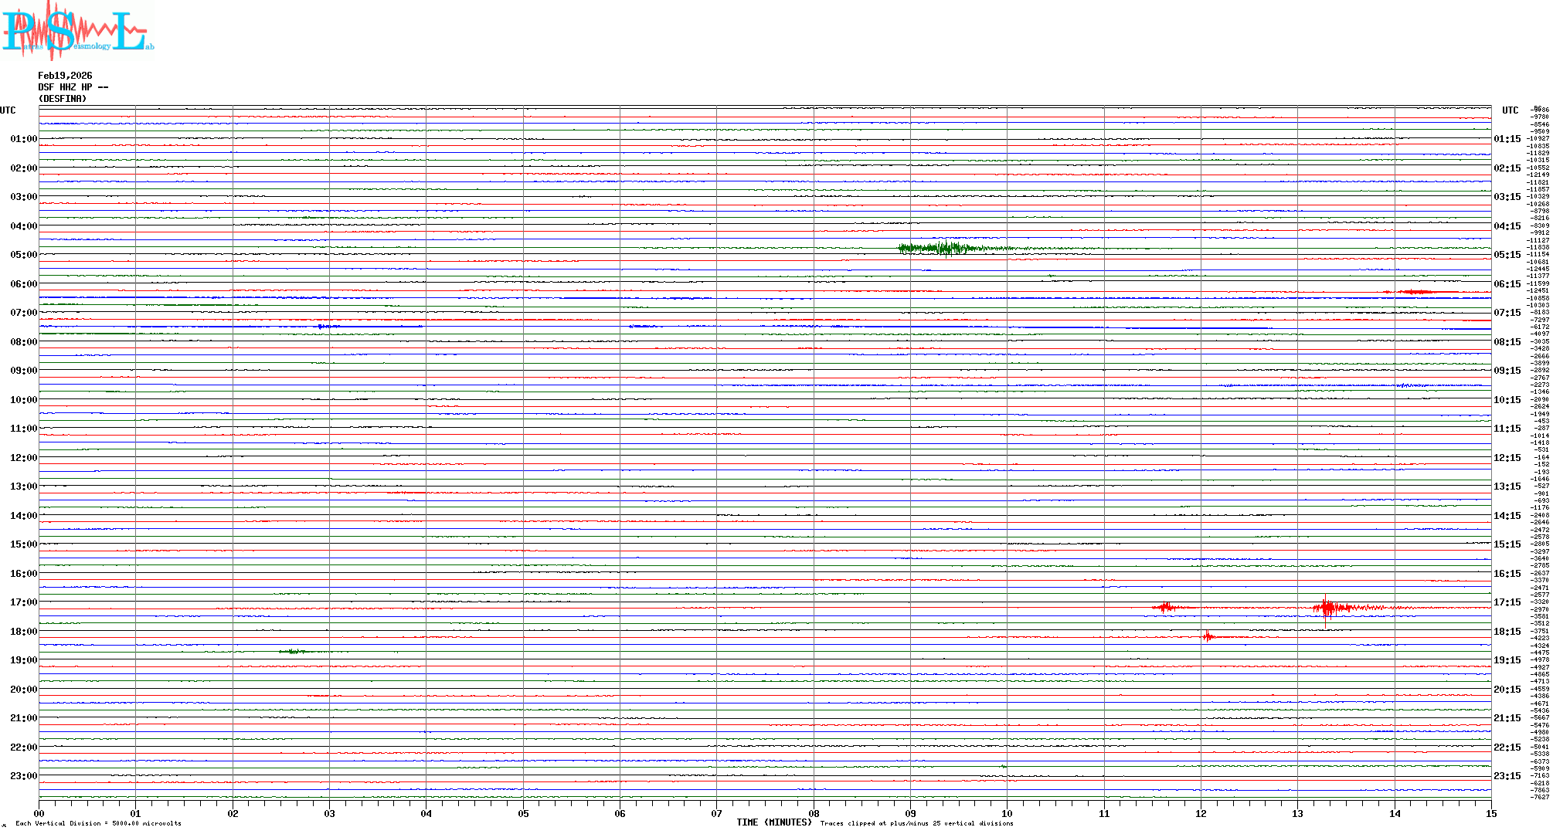Viewport: 1553px width, 834px height.
Task: Click the 23:15 label on right axis
Action: (x=1507, y=776)
